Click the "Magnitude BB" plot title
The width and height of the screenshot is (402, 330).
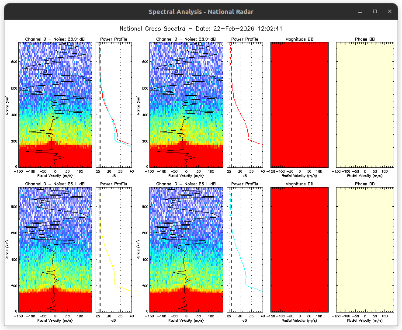(299, 39)
